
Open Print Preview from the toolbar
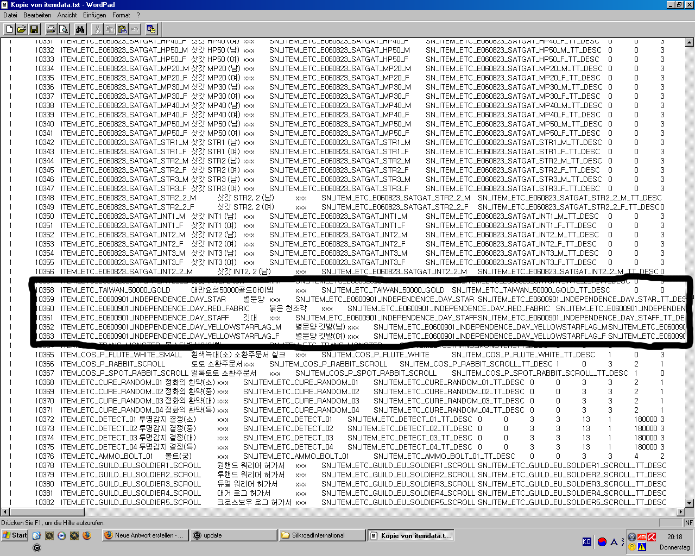pos(64,29)
